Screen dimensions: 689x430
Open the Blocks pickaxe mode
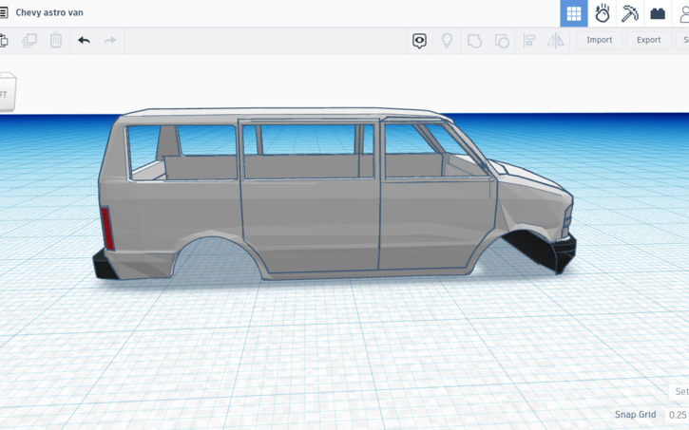pyautogui.click(x=630, y=13)
